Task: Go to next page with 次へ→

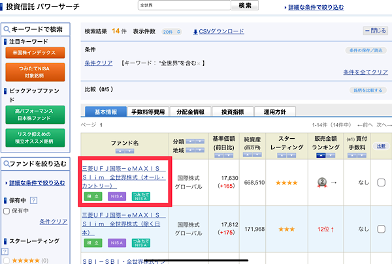Action: (x=384, y=125)
